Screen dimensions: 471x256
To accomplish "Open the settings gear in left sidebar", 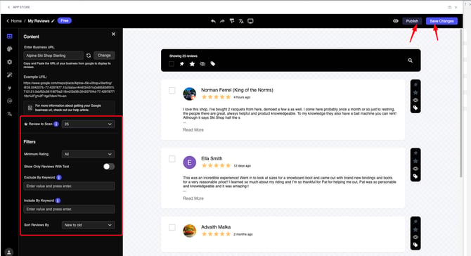I will pos(10,62).
